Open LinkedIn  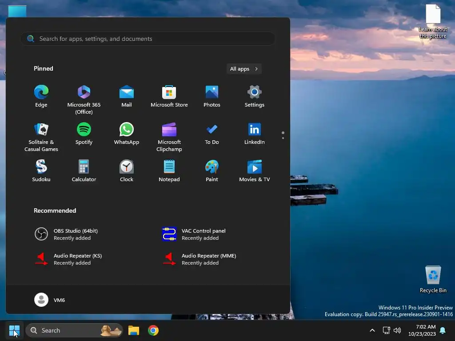(x=255, y=134)
